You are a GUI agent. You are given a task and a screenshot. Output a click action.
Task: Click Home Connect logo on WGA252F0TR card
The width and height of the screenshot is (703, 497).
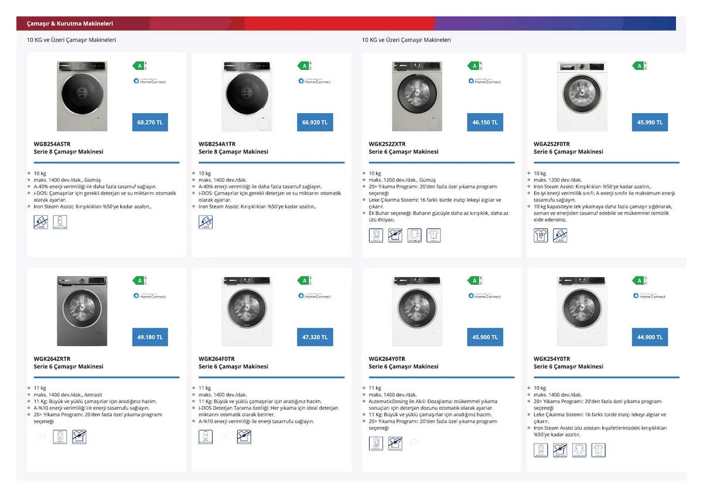650,81
